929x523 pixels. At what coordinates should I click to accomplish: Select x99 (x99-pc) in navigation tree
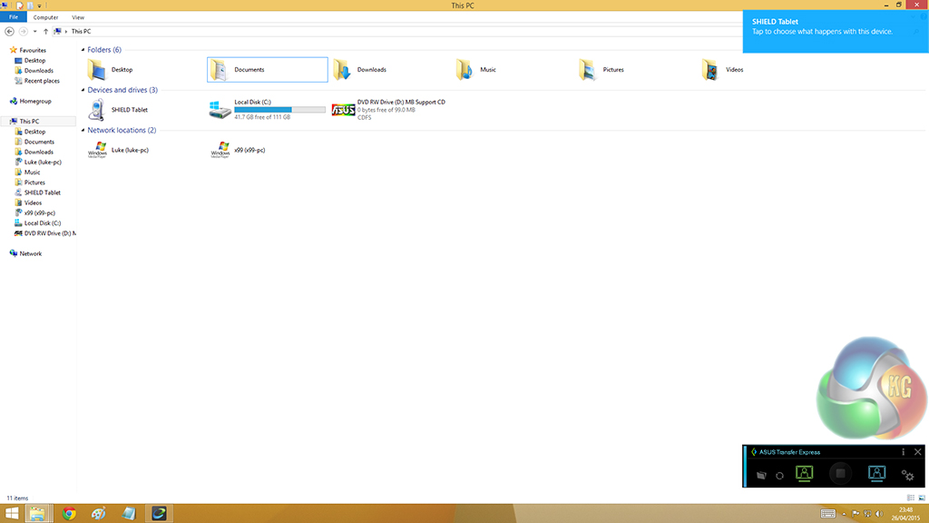[35, 212]
